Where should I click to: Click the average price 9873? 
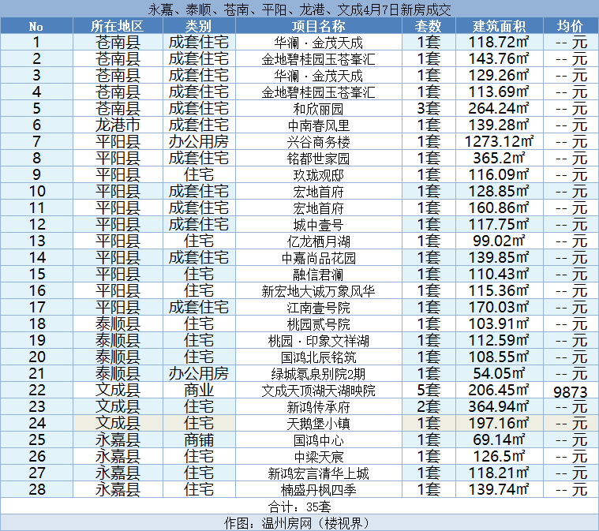pyautogui.click(x=571, y=392)
